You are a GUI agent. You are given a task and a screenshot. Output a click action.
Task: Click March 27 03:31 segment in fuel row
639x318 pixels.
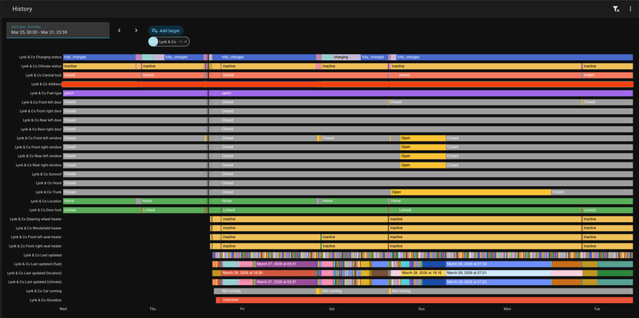click(x=286, y=264)
